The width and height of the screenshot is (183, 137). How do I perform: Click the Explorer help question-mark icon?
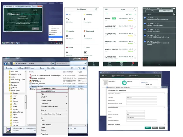84,68
